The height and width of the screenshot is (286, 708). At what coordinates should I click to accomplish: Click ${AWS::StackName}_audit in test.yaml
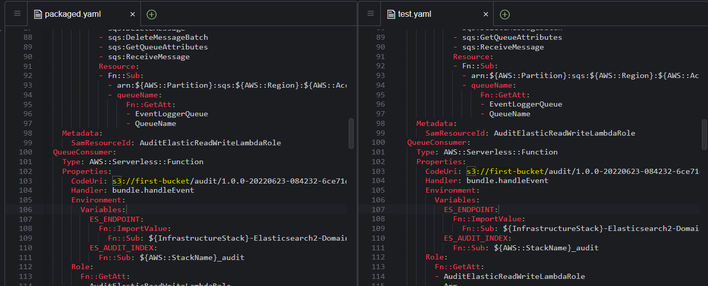[x=546, y=248]
